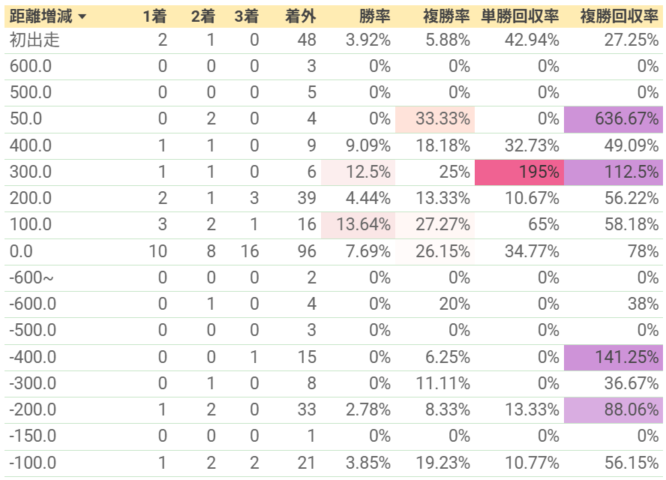Image resolution: width=666 pixels, height=480 pixels.
Task: Sort table by 複勝率 column header
Action: tap(446, 16)
